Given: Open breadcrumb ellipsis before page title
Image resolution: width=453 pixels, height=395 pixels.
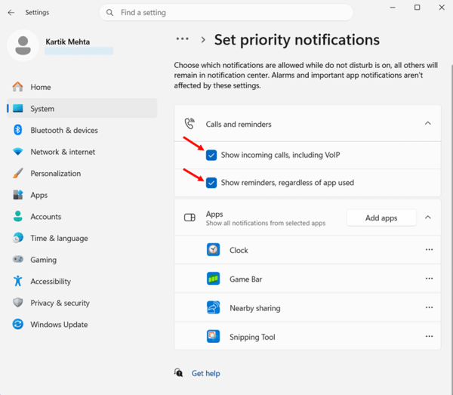Looking at the screenshot, I should click(x=182, y=39).
